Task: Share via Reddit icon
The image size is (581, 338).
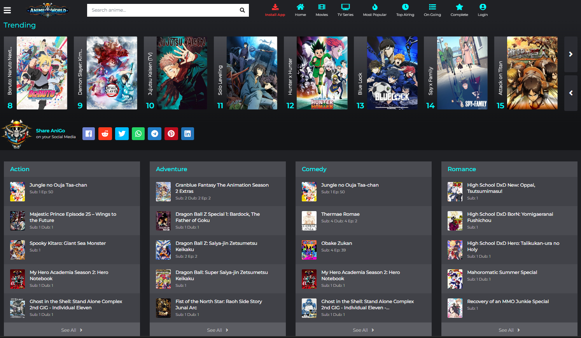Action: click(x=105, y=133)
